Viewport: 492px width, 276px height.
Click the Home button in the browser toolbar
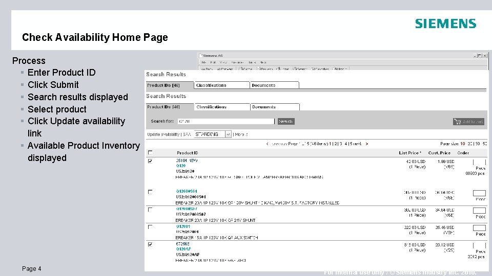point(282,69)
